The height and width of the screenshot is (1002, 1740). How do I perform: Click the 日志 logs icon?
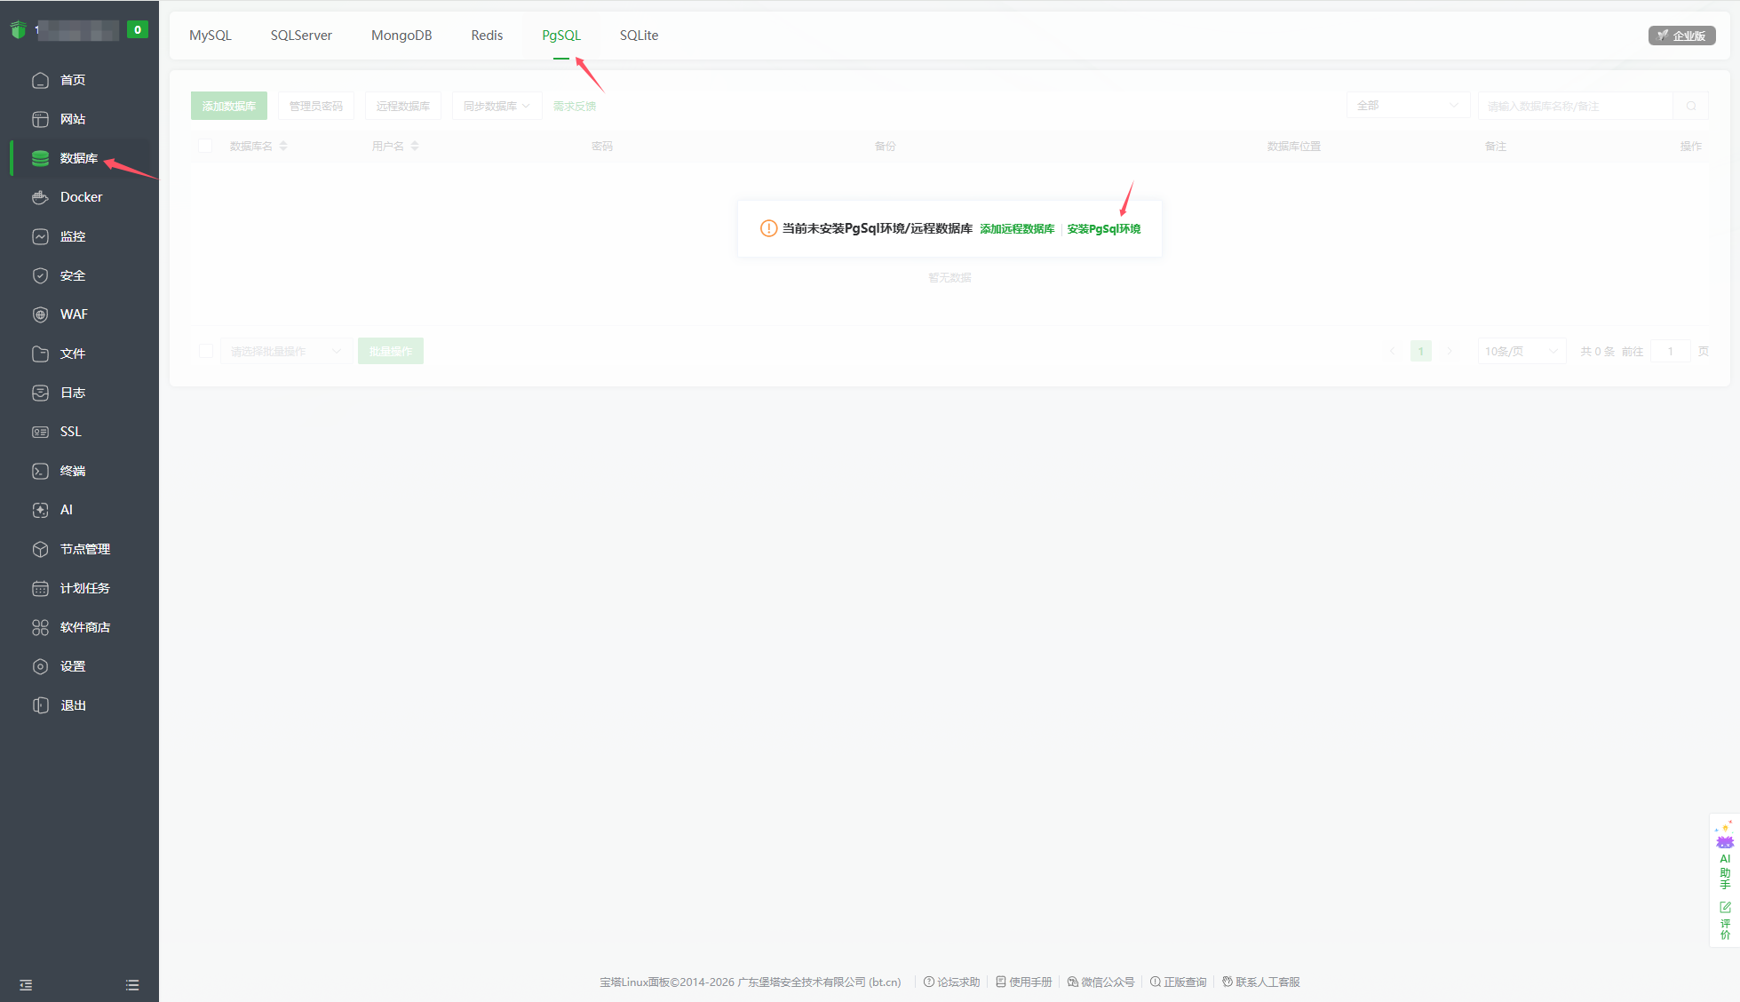40,393
